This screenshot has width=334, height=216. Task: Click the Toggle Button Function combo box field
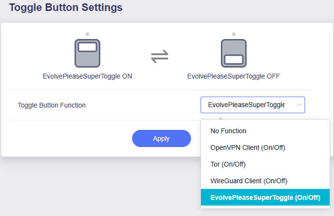click(246, 105)
